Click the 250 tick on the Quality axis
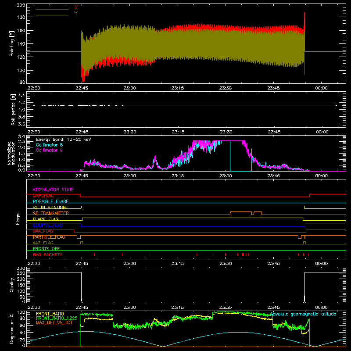The image size is (351, 351). (x=21, y=273)
